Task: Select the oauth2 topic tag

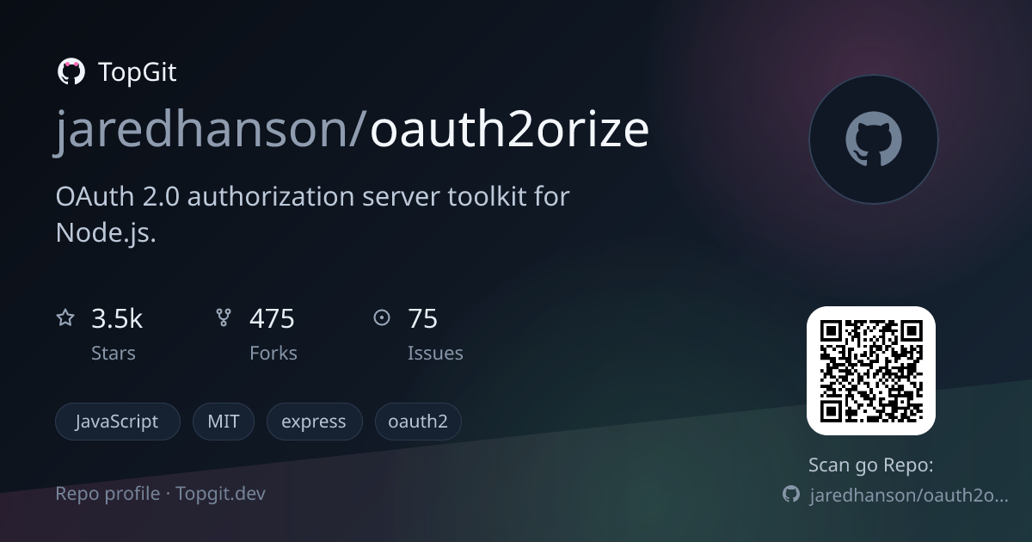Action: pyautogui.click(x=418, y=422)
